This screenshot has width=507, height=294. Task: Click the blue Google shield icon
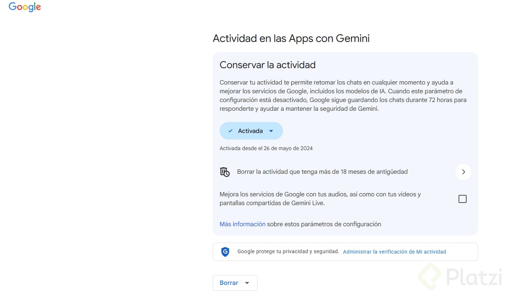tap(225, 252)
